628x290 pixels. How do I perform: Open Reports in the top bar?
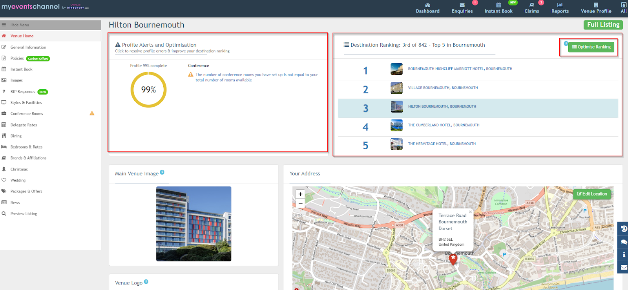pyautogui.click(x=560, y=8)
